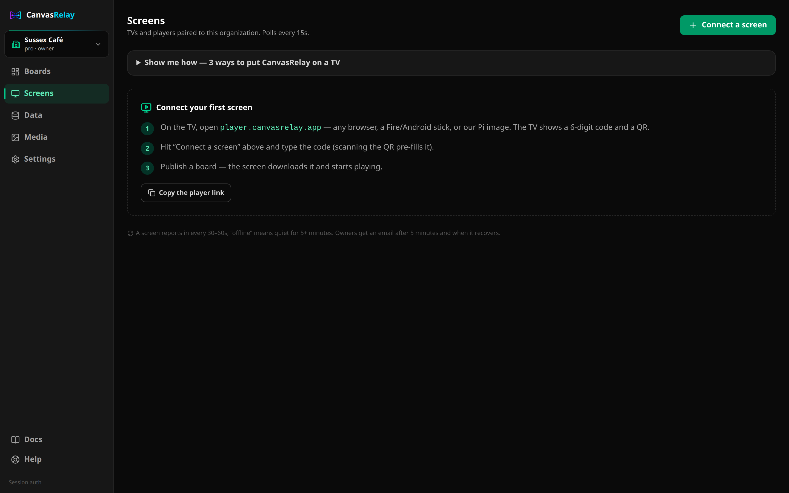Click the 'Connect your first screen' heading
Image resolution: width=789 pixels, height=493 pixels.
[x=204, y=108]
